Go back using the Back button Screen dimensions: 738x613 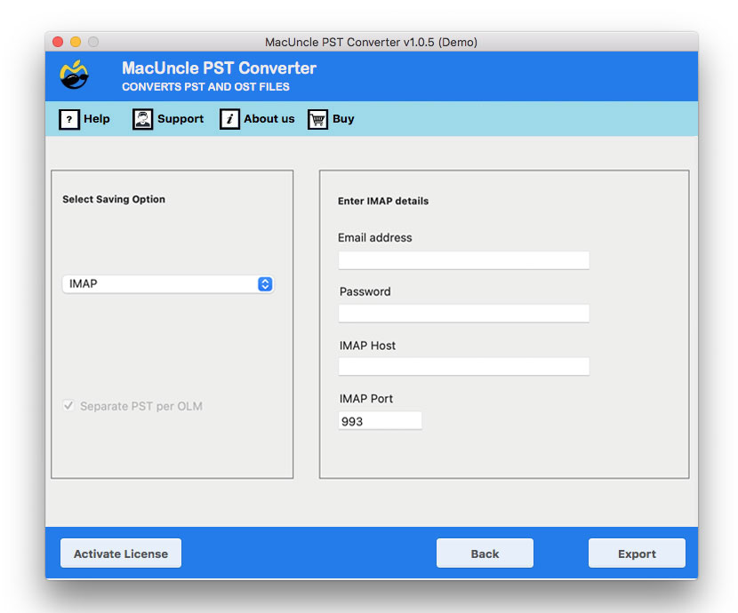coord(484,553)
